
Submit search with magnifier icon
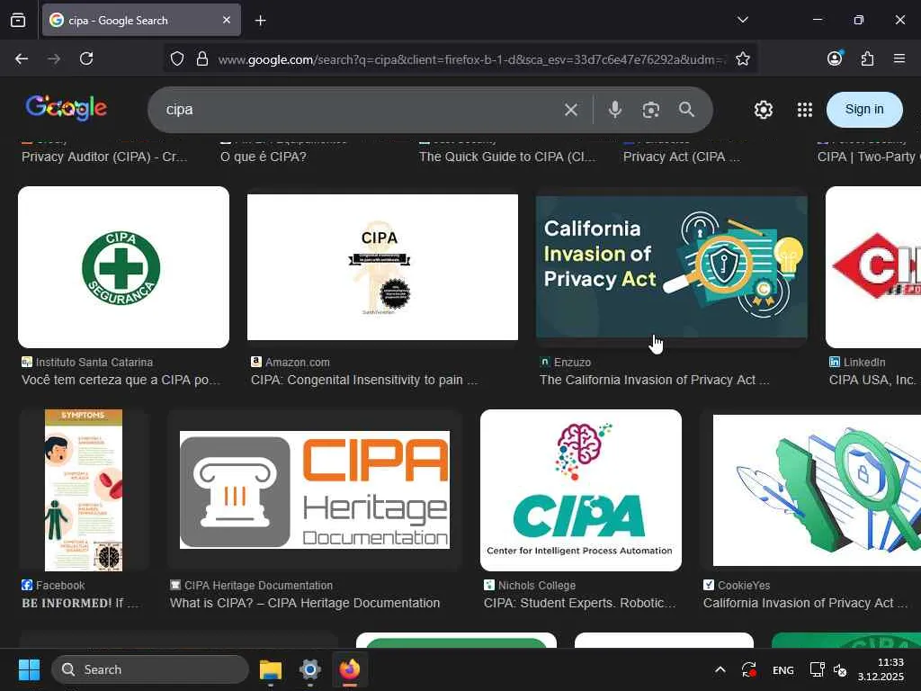point(686,110)
